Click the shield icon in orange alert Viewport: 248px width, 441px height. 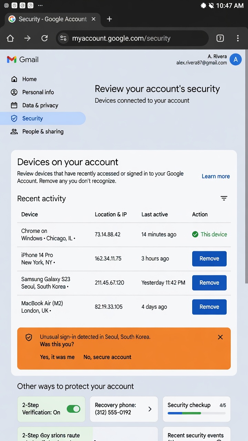pos(29,337)
